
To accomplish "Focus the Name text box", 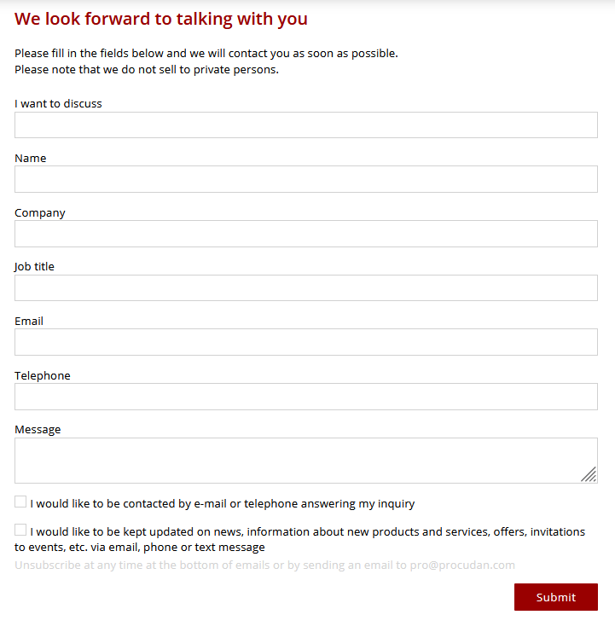I will point(306,179).
